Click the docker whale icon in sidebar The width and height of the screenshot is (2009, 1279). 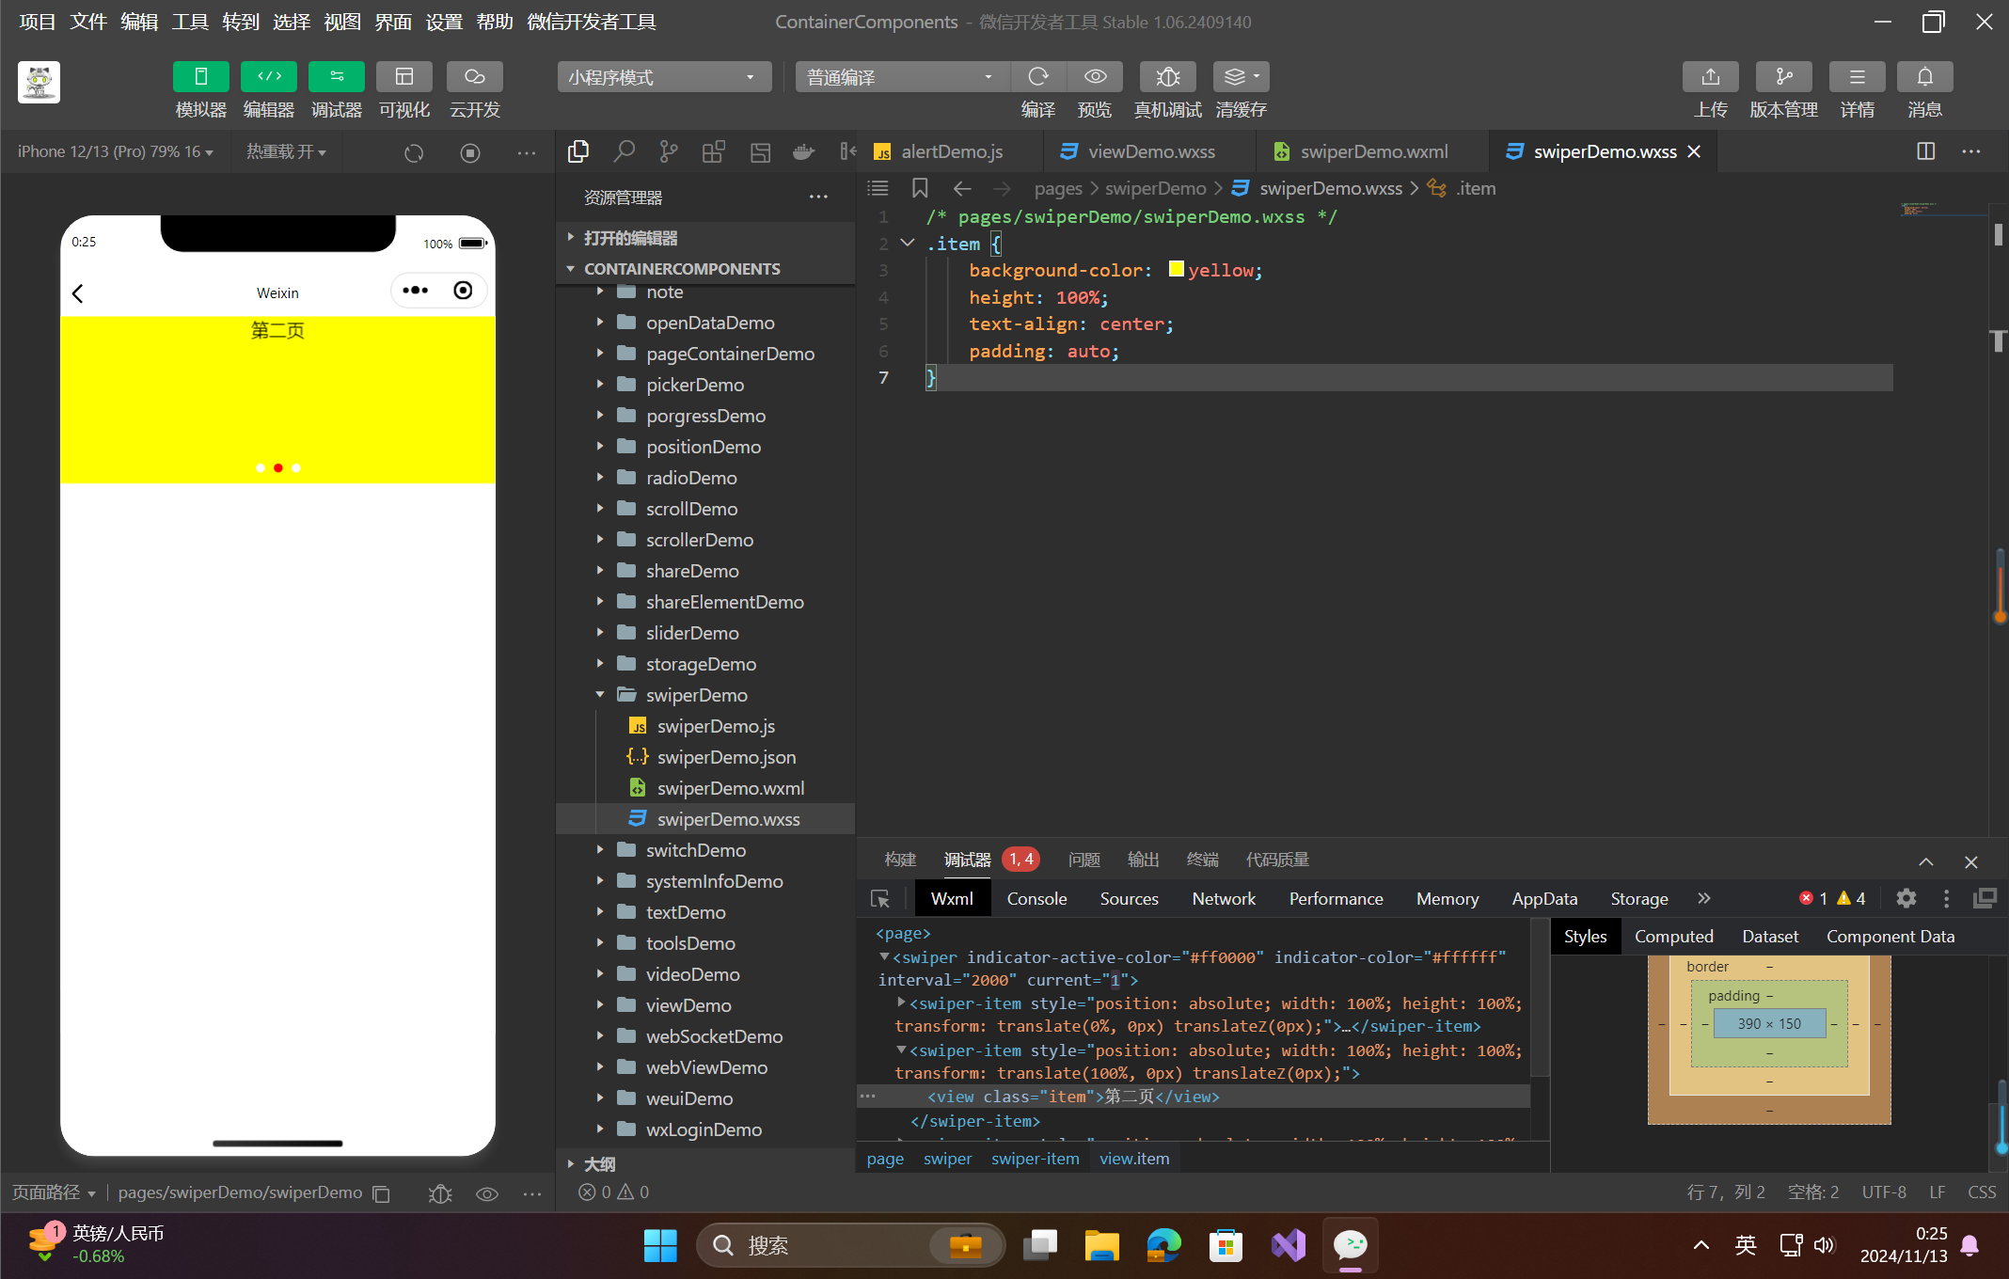[x=803, y=151]
